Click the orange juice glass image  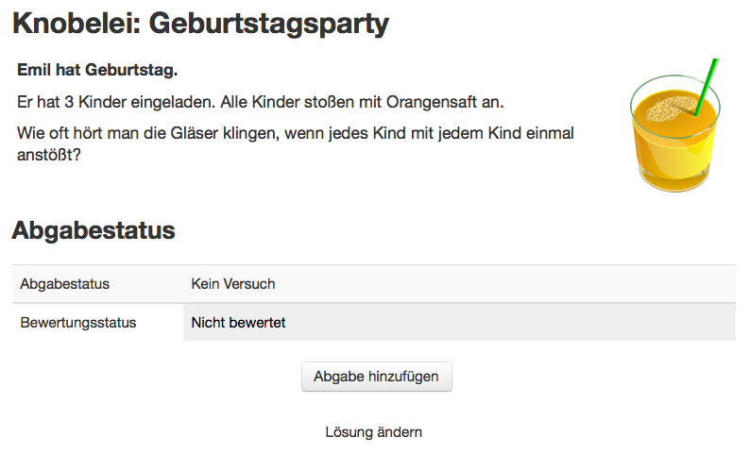coord(674,126)
